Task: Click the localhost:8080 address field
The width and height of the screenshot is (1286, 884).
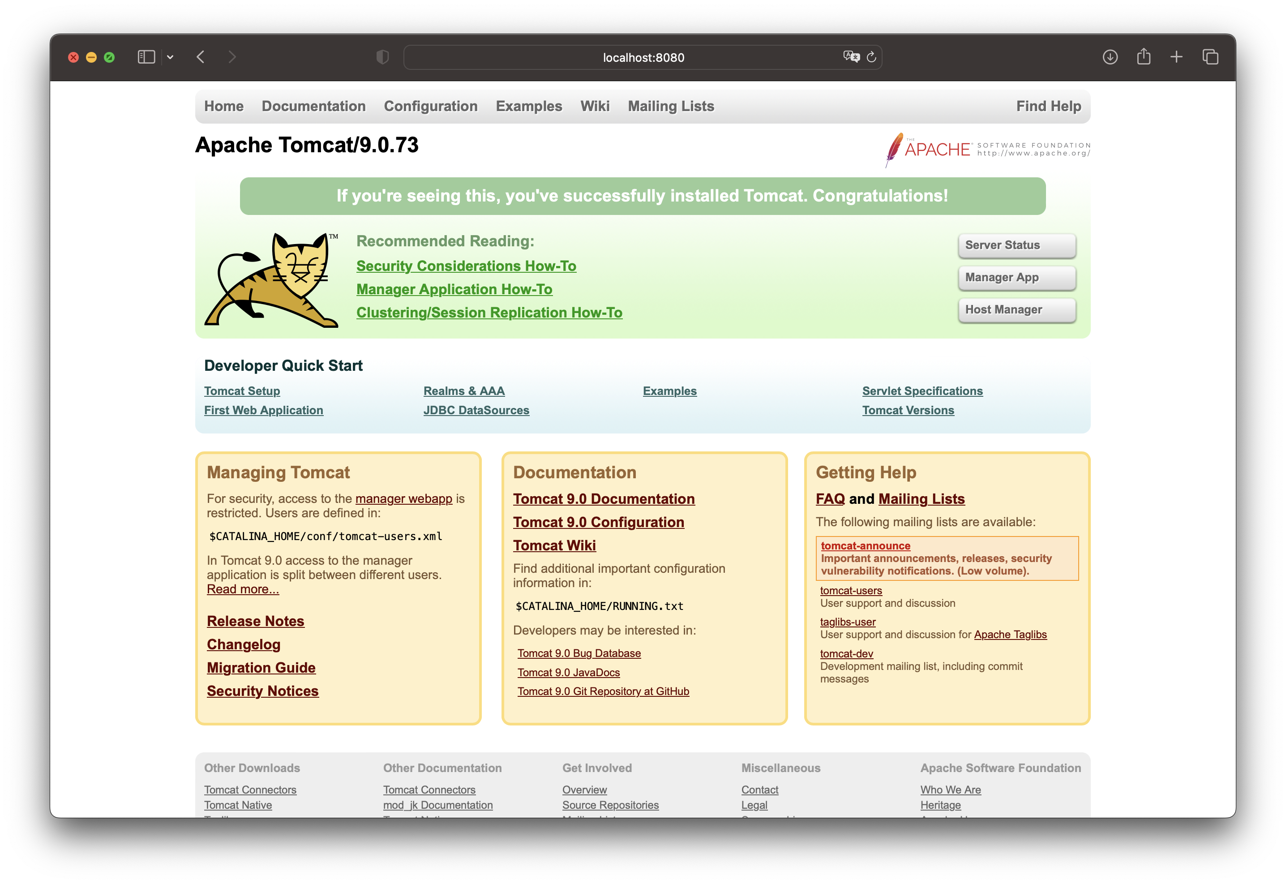Action: click(x=643, y=58)
